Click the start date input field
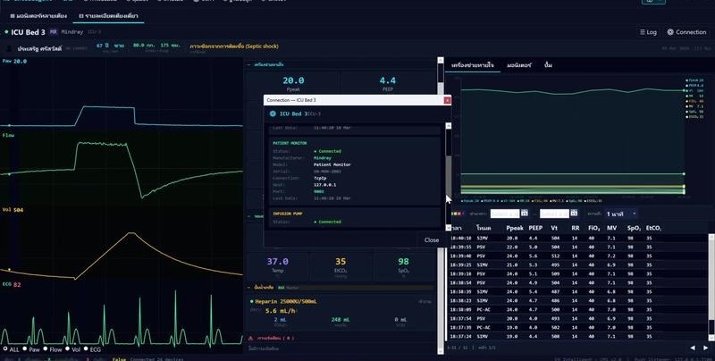Image resolution: width=715 pixels, height=361 pixels. (x=505, y=214)
